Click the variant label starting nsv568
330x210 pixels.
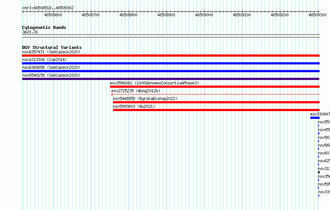[x=324, y=145]
